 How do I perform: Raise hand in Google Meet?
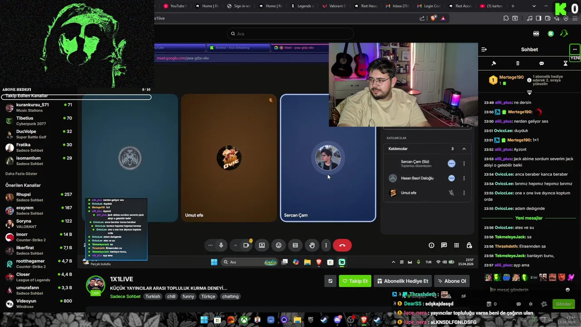pos(312,245)
